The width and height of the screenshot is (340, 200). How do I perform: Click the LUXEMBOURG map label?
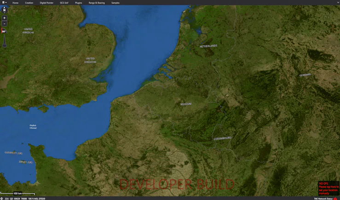pyautogui.click(x=223, y=138)
